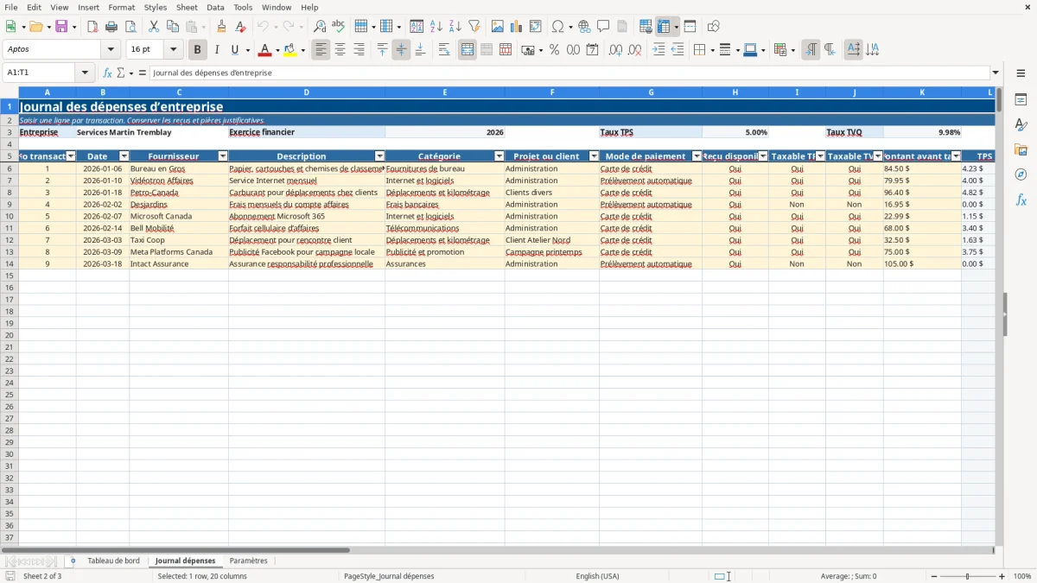Toggle Merge and Center Cells
The width and height of the screenshot is (1037, 583).
[468, 50]
